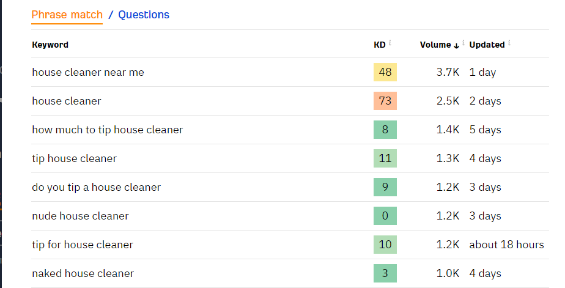Open "how much to tip house cleaner" keyword
The image size is (565, 288).
click(x=108, y=130)
